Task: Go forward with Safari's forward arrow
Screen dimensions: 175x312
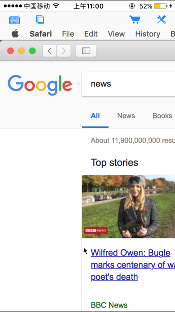Action: 64,51
